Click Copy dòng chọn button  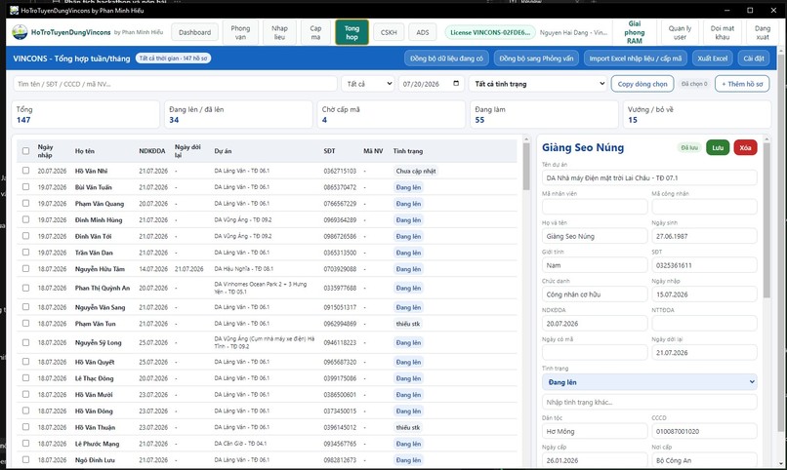642,84
